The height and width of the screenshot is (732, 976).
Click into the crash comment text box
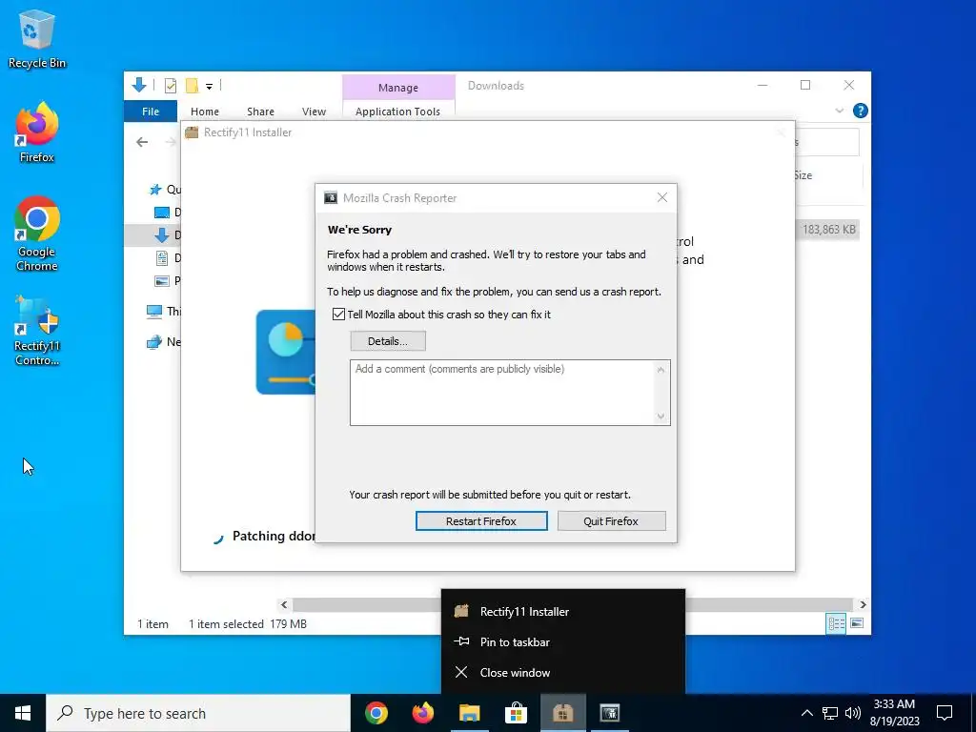click(510, 393)
